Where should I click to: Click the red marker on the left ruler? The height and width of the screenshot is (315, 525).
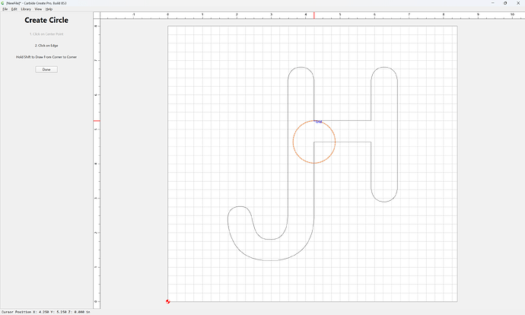click(97, 120)
